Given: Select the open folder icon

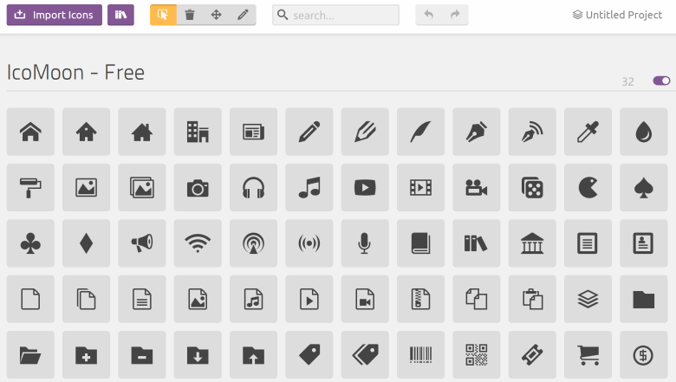Looking at the screenshot, I should [x=30, y=355].
